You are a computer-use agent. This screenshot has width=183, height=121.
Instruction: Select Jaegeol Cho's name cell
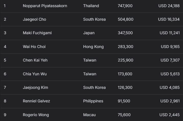35,19
